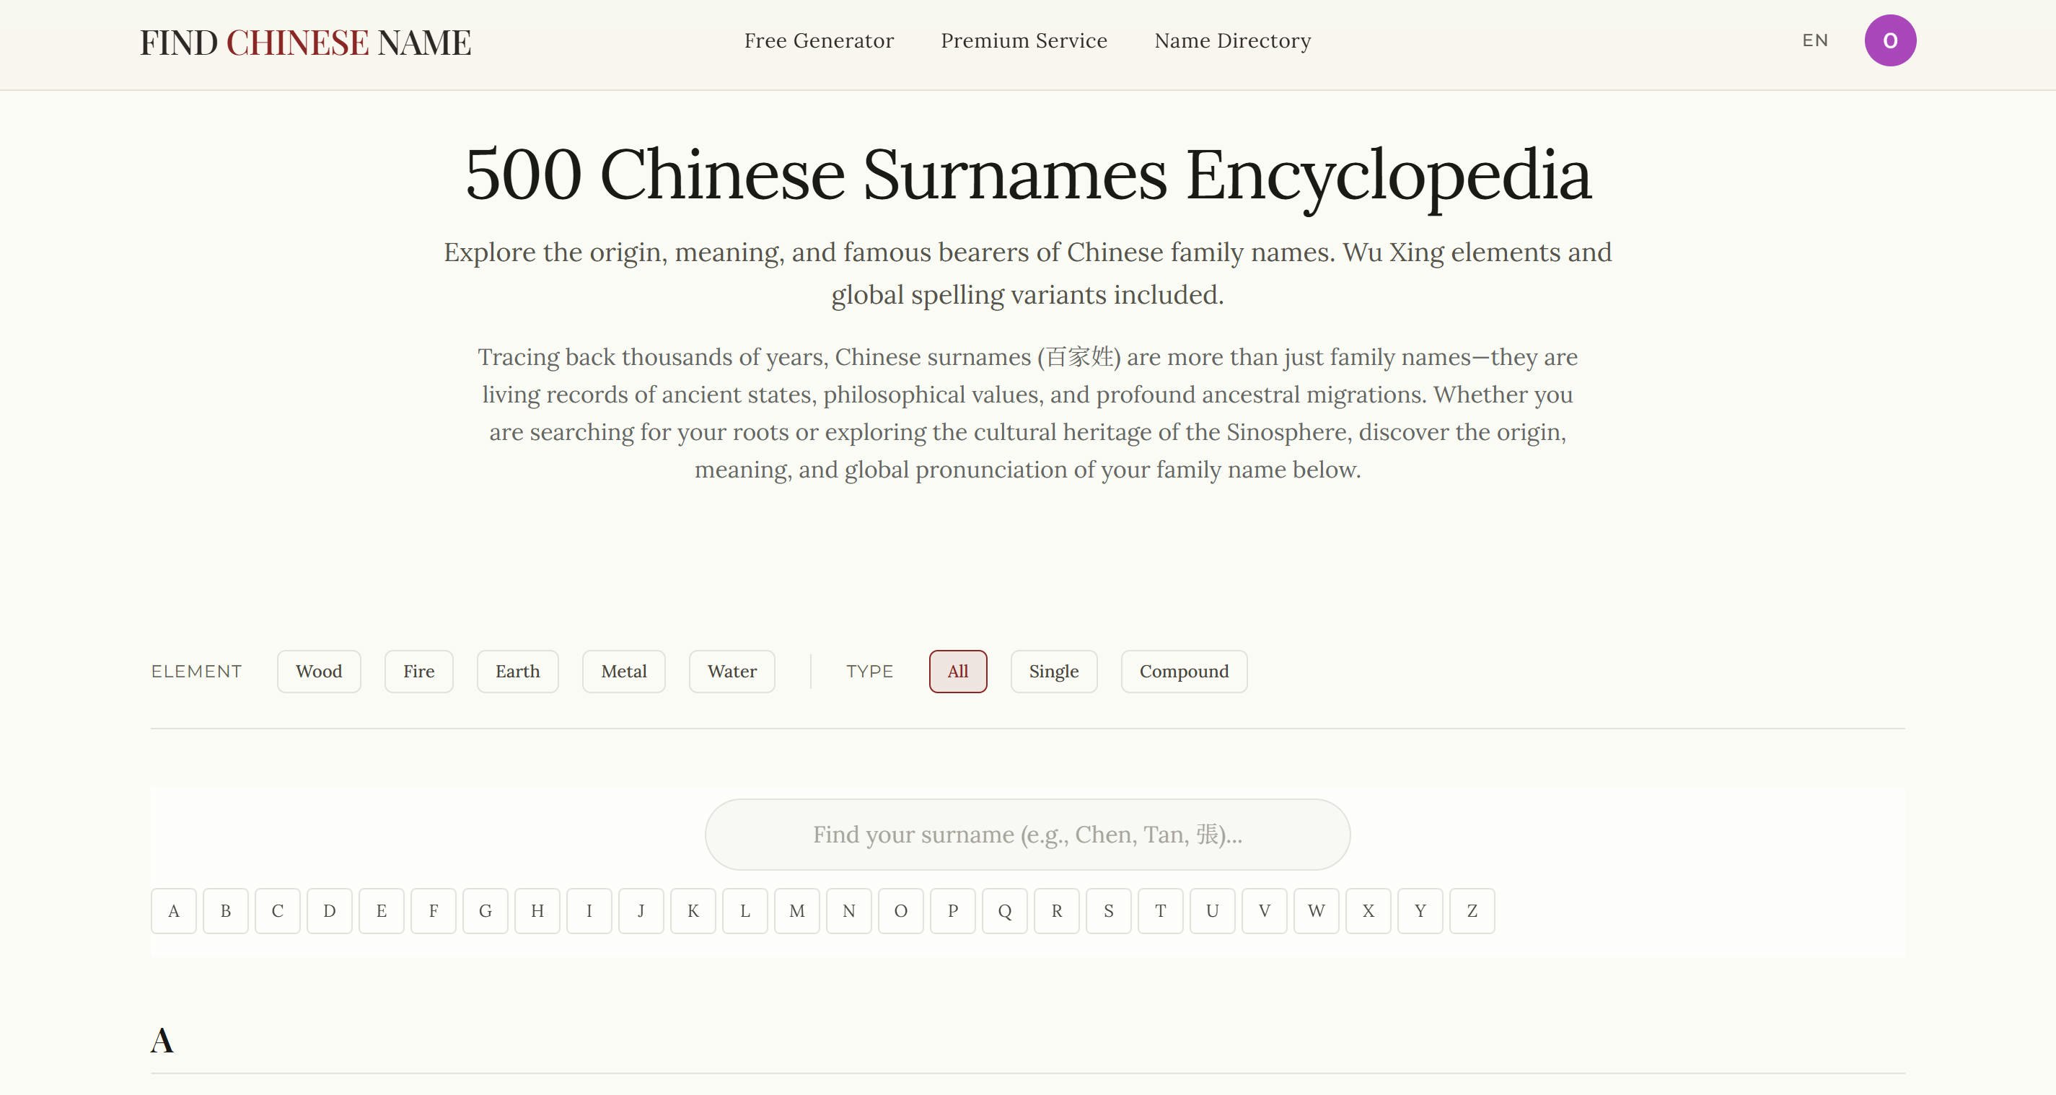The width and height of the screenshot is (2056, 1095).
Task: Click the Find Chinese Name logo
Action: coord(305,43)
